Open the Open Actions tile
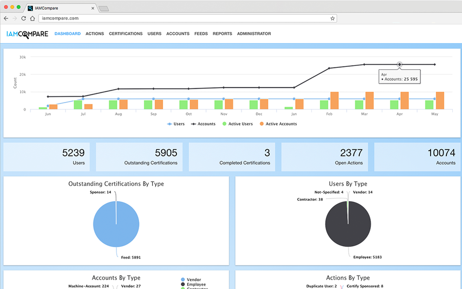 pyautogui.click(x=324, y=157)
